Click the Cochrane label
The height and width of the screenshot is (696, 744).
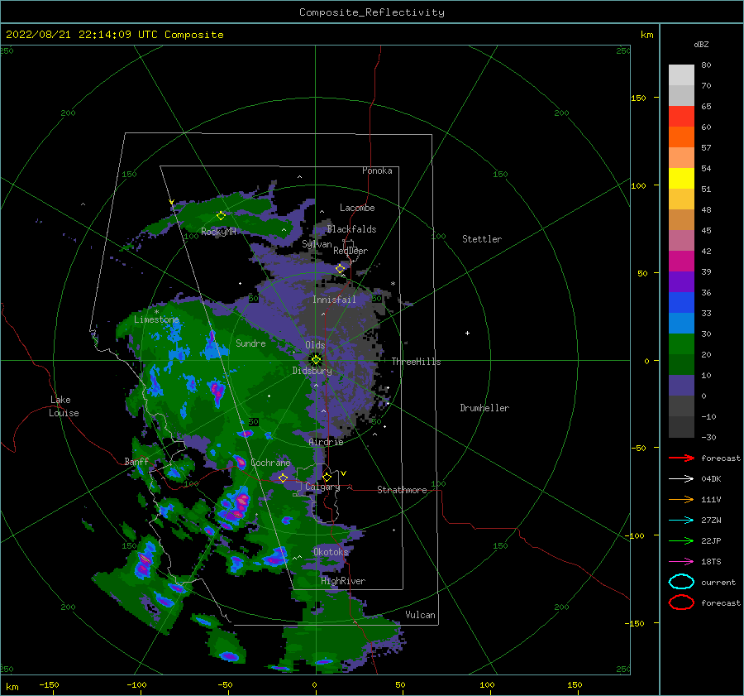tap(270, 463)
